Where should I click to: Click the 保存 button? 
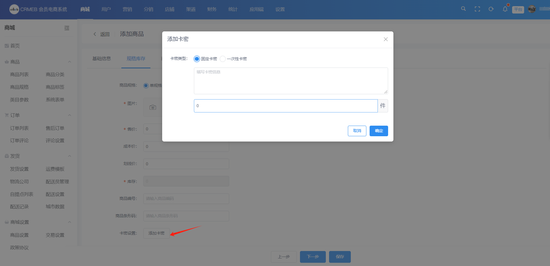pos(340,257)
